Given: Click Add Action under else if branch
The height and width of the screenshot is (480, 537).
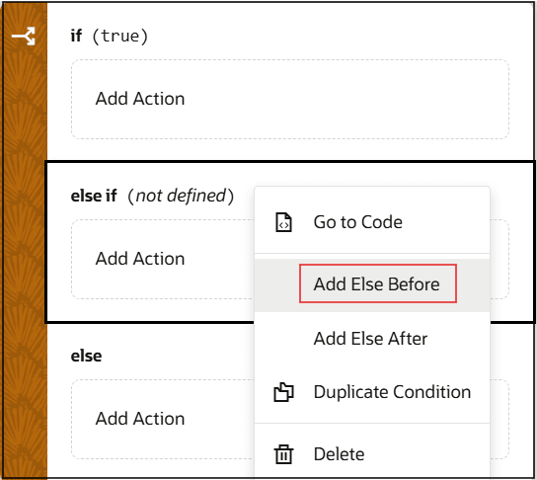Looking at the screenshot, I should click(140, 259).
